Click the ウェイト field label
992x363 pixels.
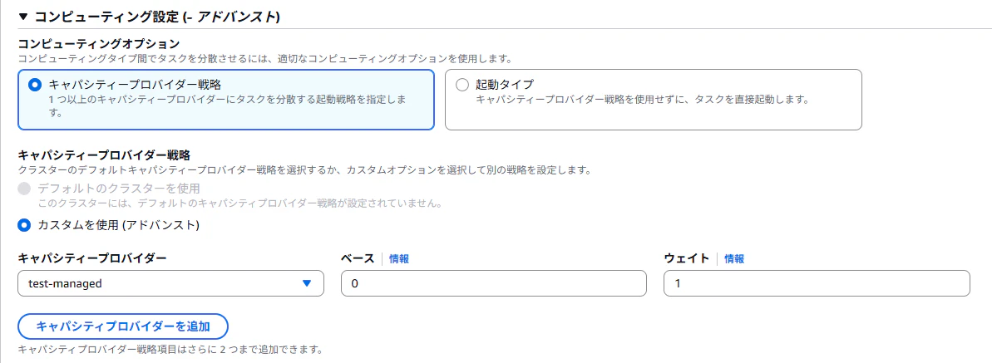(687, 258)
